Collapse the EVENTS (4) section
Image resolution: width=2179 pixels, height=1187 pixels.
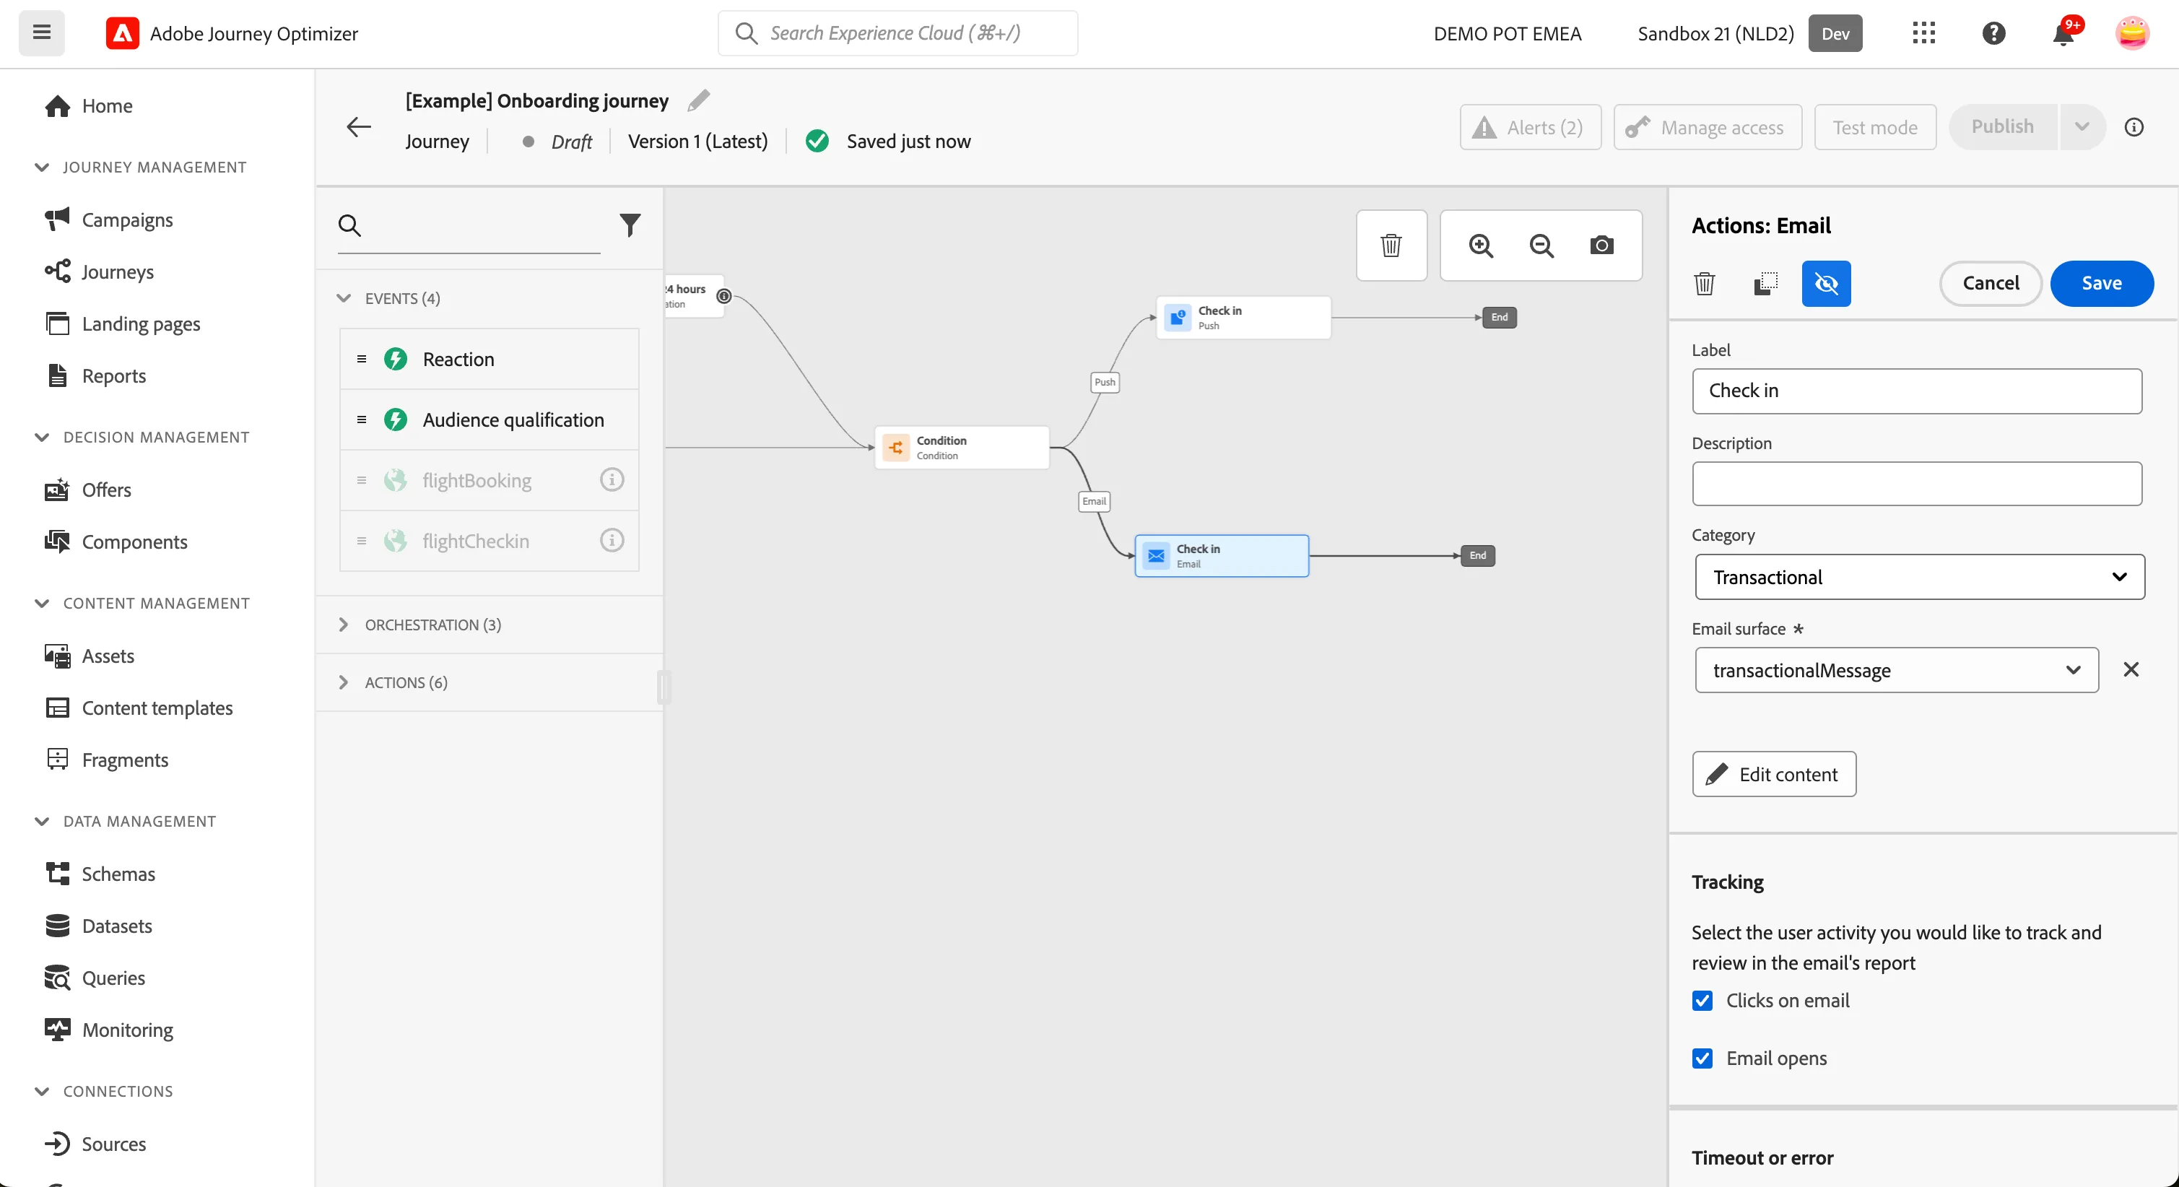[344, 299]
